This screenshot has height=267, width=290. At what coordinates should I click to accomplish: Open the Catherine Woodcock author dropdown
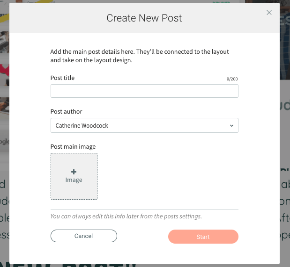click(x=144, y=126)
